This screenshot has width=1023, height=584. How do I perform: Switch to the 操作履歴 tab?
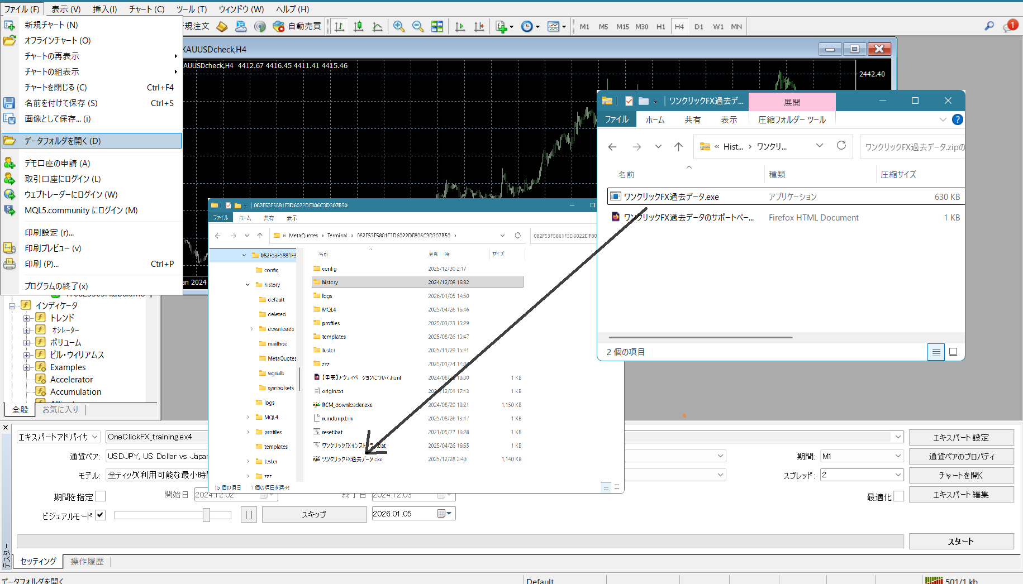click(87, 561)
